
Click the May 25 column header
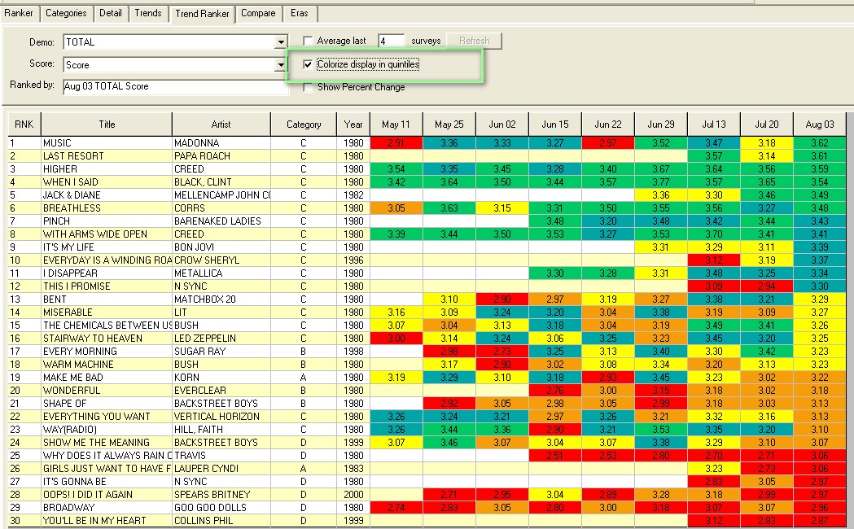449,125
